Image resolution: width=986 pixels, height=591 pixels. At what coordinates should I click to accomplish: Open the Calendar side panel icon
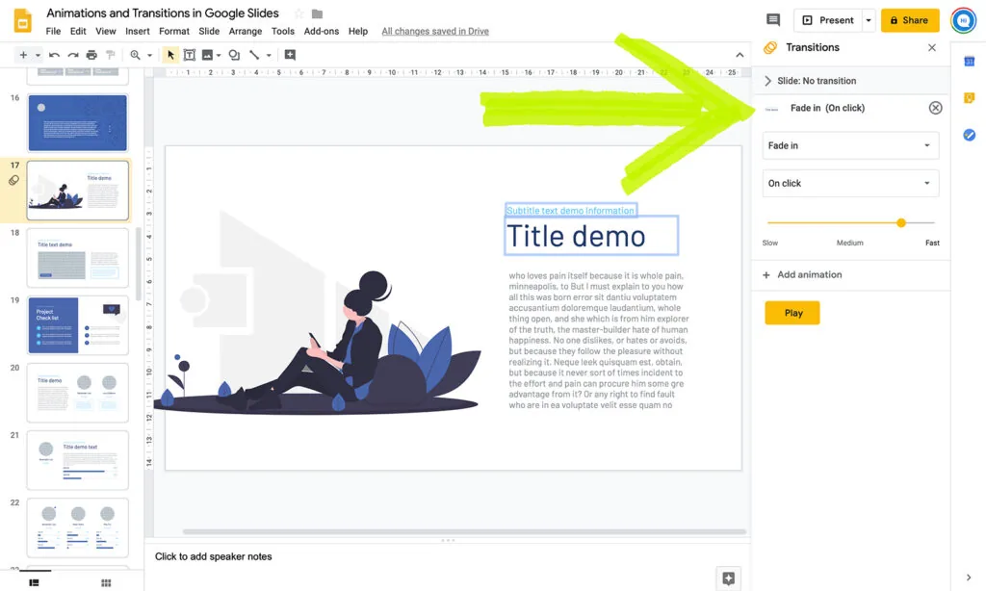click(x=969, y=61)
